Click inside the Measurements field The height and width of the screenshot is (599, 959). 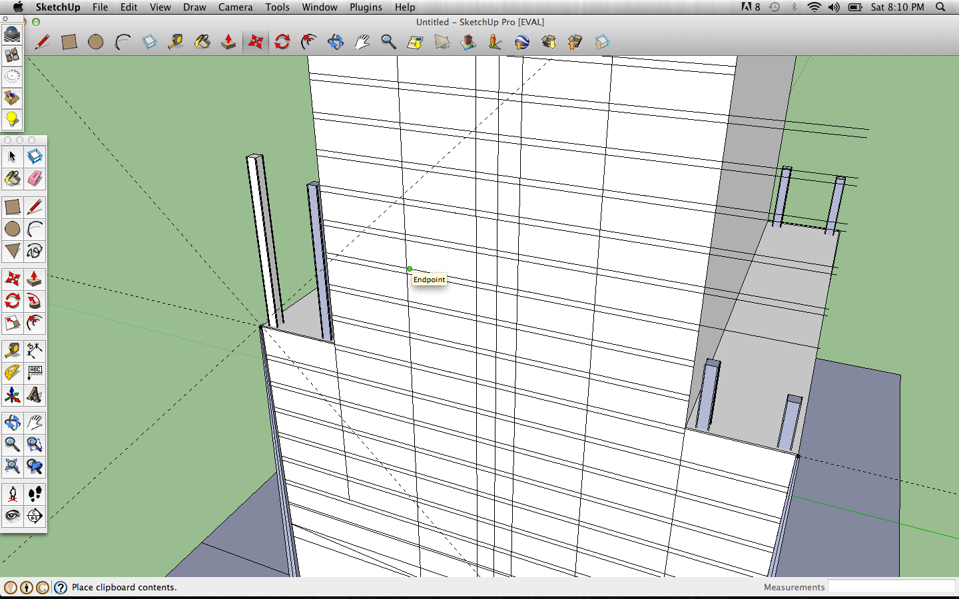(892, 586)
